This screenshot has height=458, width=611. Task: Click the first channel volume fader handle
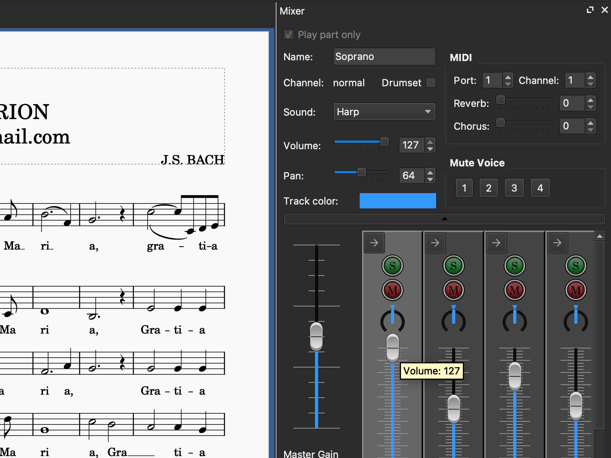(x=393, y=348)
